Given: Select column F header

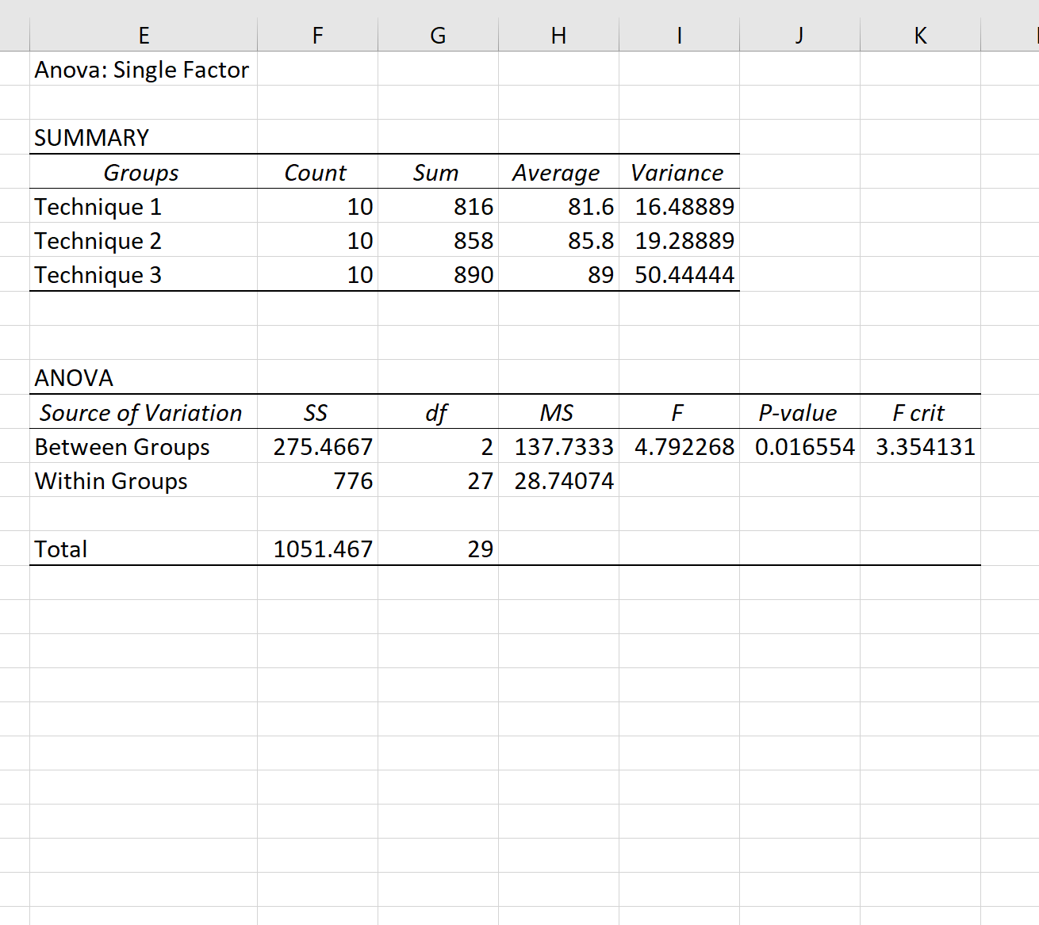Looking at the screenshot, I should pyautogui.click(x=317, y=35).
